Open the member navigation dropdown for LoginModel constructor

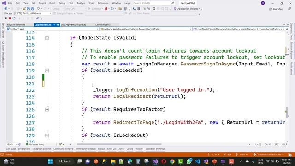239,29
